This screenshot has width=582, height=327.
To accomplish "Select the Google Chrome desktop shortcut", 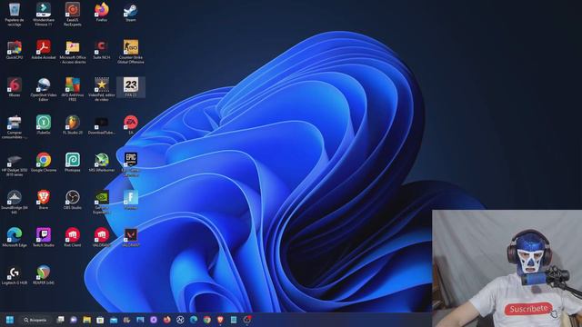I will click(44, 163).
